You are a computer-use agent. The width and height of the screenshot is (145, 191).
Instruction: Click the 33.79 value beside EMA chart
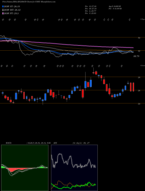(x=136, y=56)
